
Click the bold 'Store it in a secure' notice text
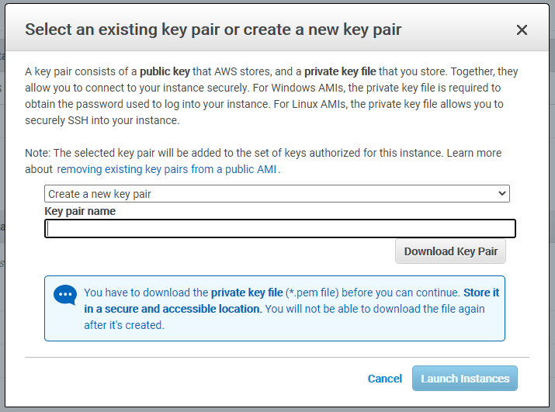tap(291, 300)
